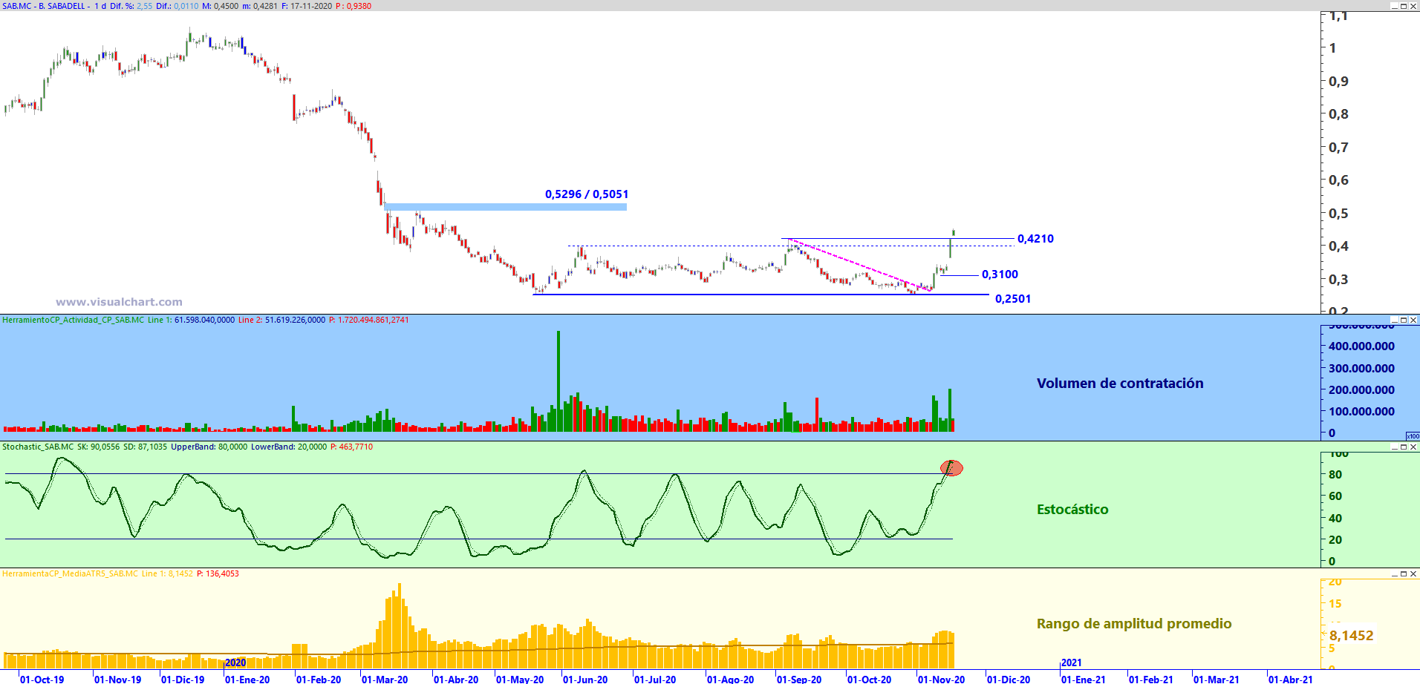Click the 01-Jun-20 date axis label

point(585,679)
